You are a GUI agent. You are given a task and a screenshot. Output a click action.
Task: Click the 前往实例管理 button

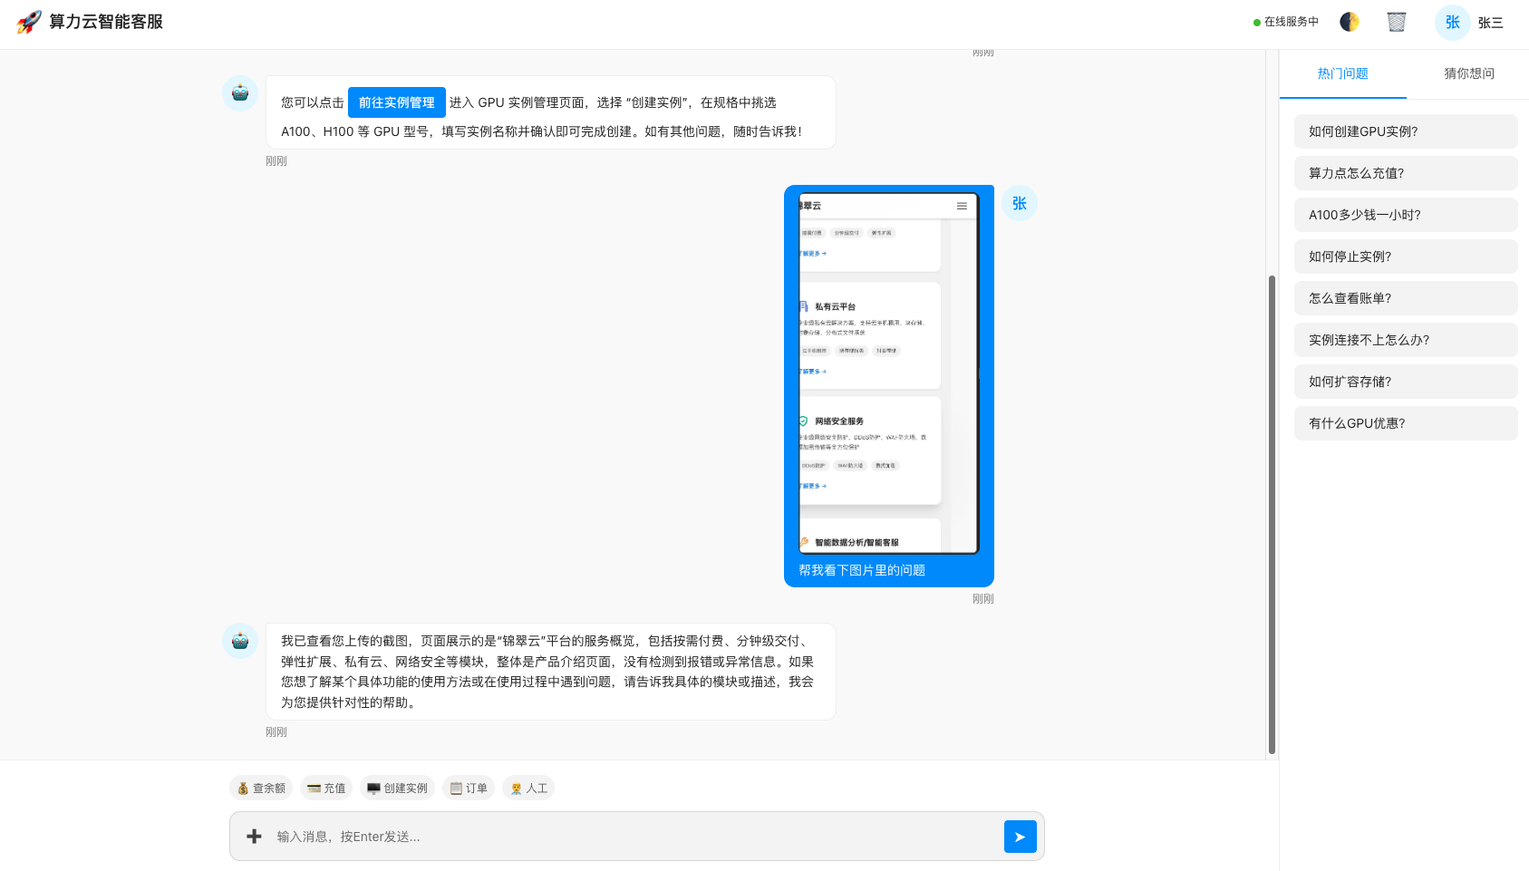[x=397, y=102]
